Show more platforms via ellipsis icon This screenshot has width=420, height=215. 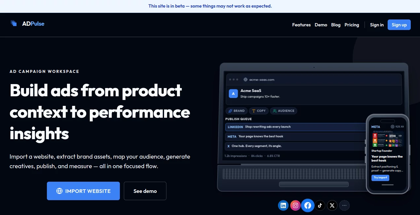pyautogui.click(x=344, y=205)
